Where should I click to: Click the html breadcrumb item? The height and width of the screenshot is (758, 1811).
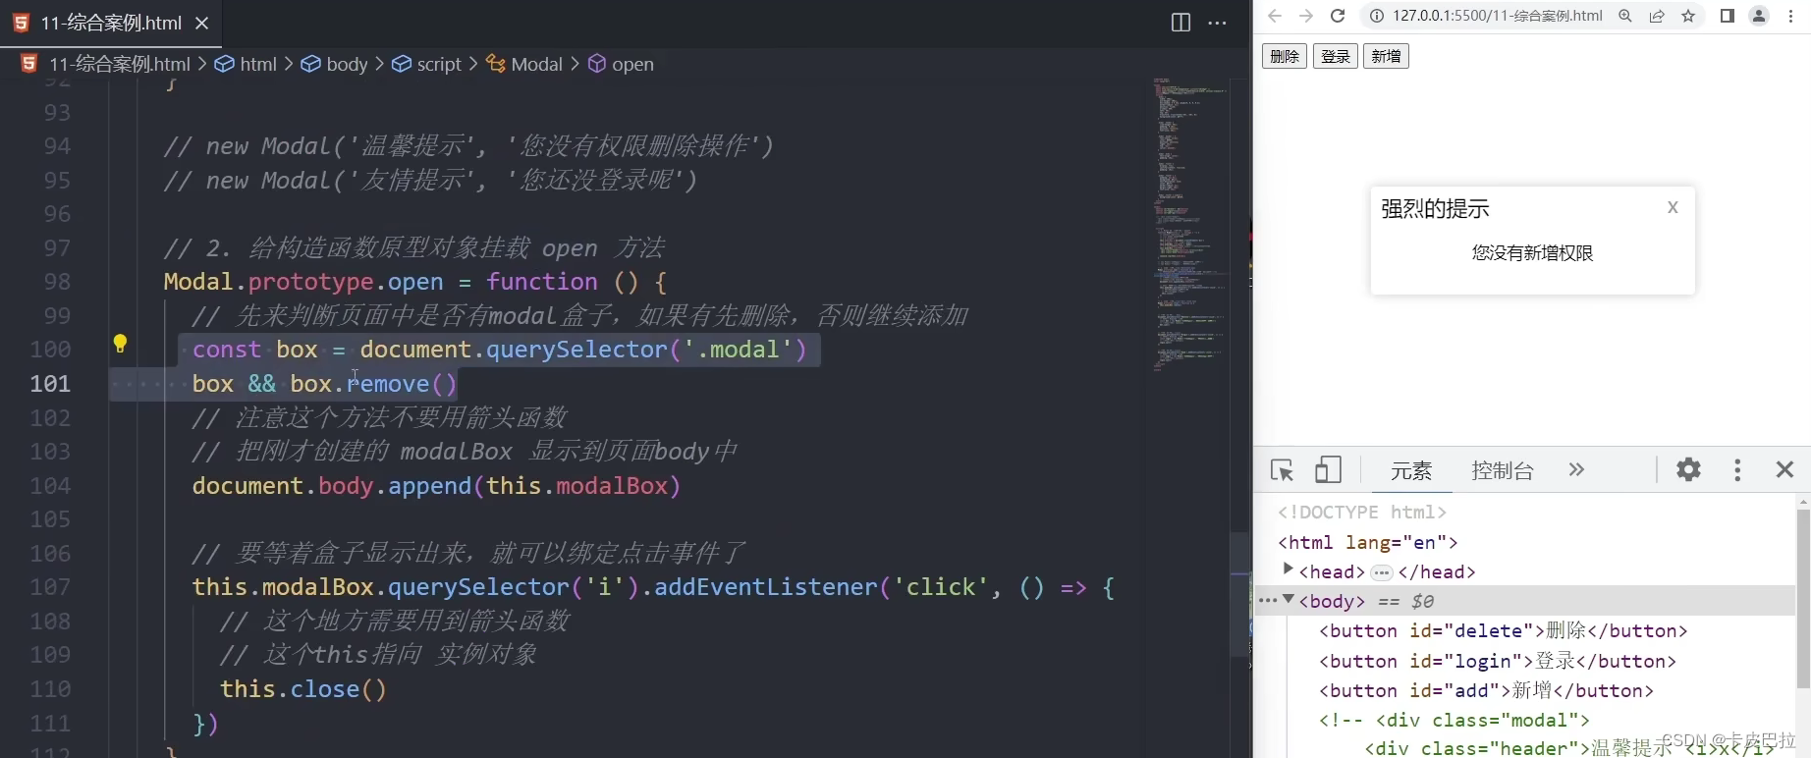[247, 64]
